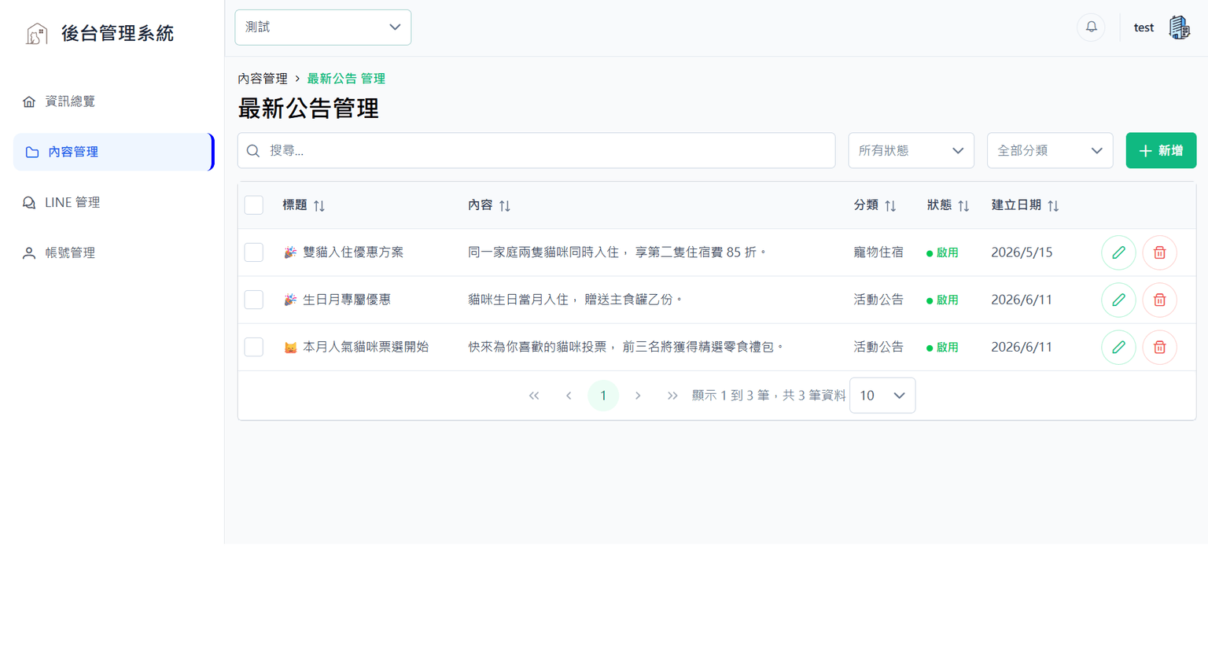Edit the 生日月專屬優惠 row with pencil icon
This screenshot has height=648, width=1208.
[1118, 300]
